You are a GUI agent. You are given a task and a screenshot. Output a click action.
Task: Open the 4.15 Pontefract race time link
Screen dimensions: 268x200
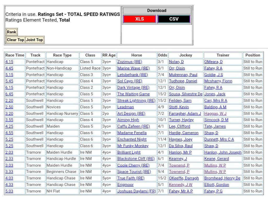tap(9, 62)
